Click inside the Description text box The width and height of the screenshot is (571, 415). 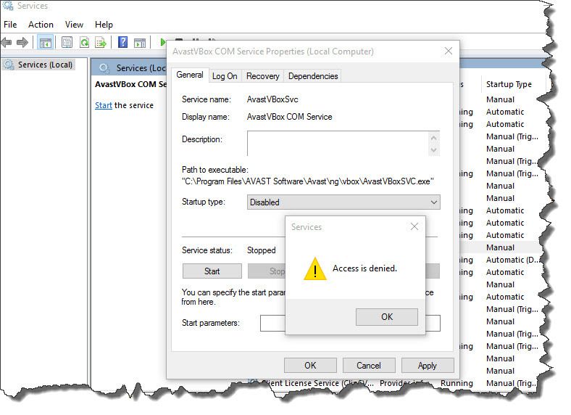[338, 144]
